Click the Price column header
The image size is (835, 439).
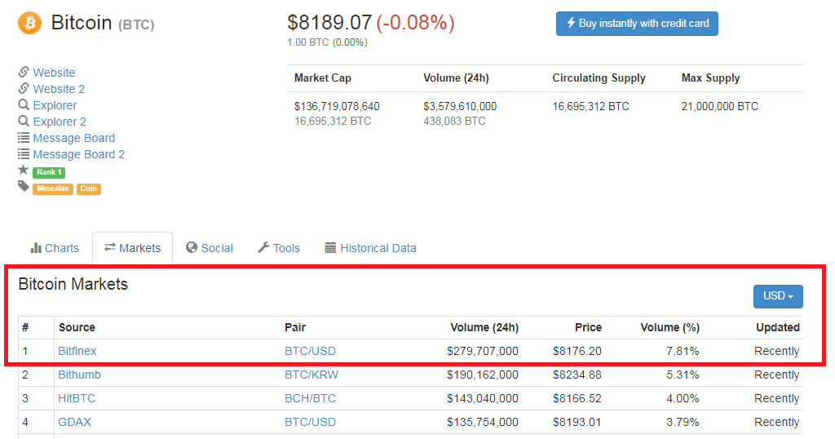point(588,327)
